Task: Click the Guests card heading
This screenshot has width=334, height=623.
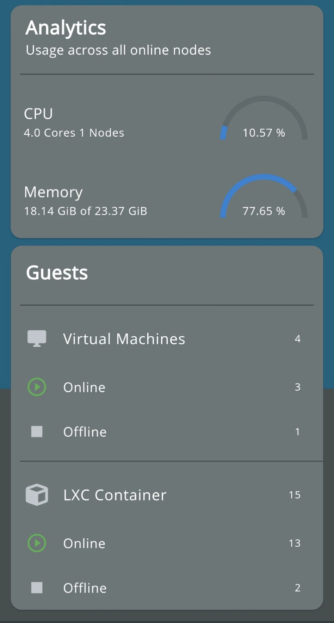Action: 57,273
